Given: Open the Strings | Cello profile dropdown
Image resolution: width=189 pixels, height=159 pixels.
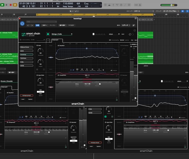Looking at the screenshot, I should (62, 34).
